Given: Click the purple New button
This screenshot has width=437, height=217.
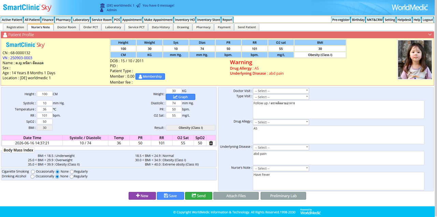Looking at the screenshot, I should tap(142, 196).
